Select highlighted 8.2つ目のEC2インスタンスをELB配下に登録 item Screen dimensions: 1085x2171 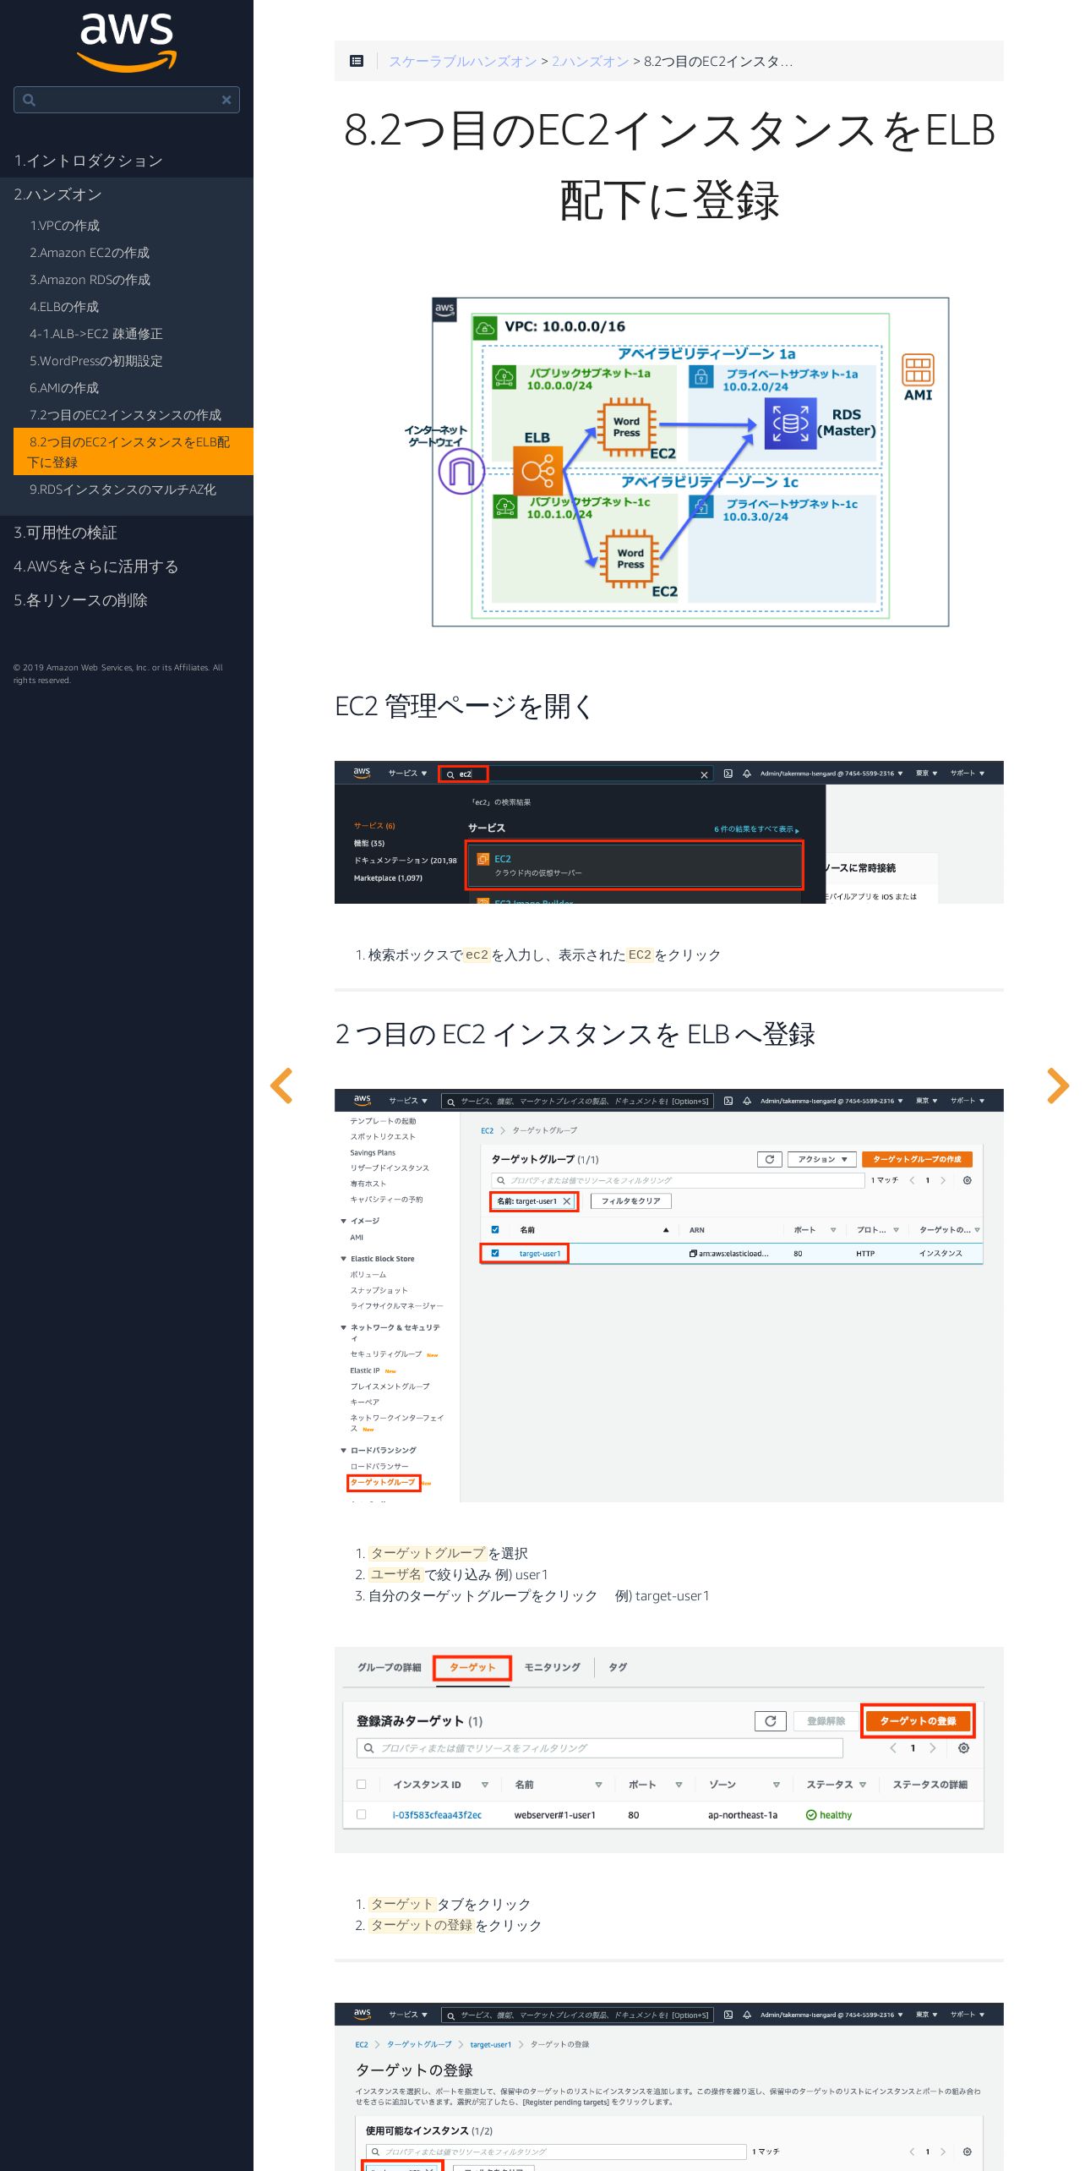134,451
